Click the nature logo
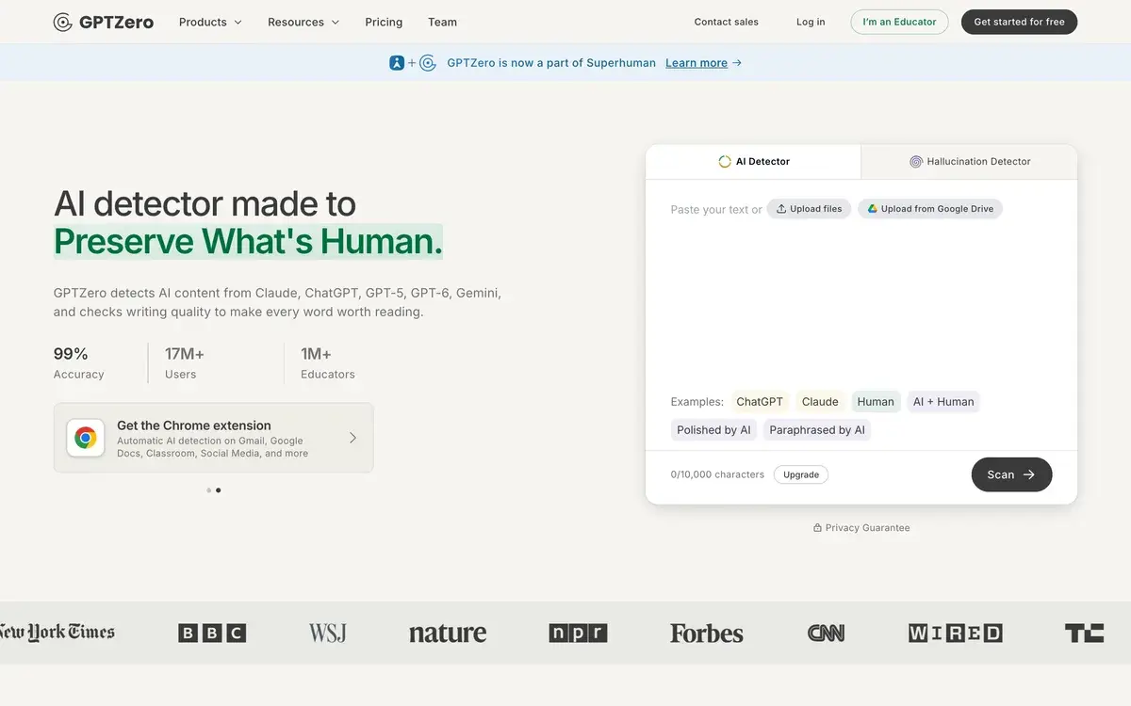 coord(448,634)
